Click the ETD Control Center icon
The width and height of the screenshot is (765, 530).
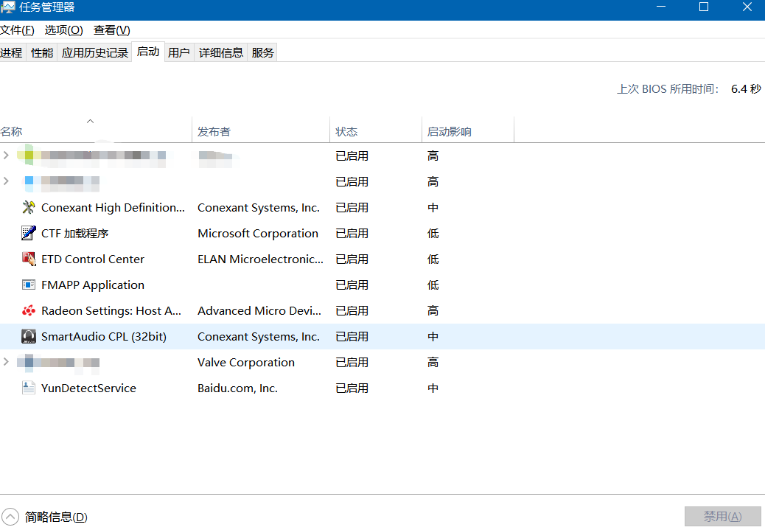(x=29, y=259)
